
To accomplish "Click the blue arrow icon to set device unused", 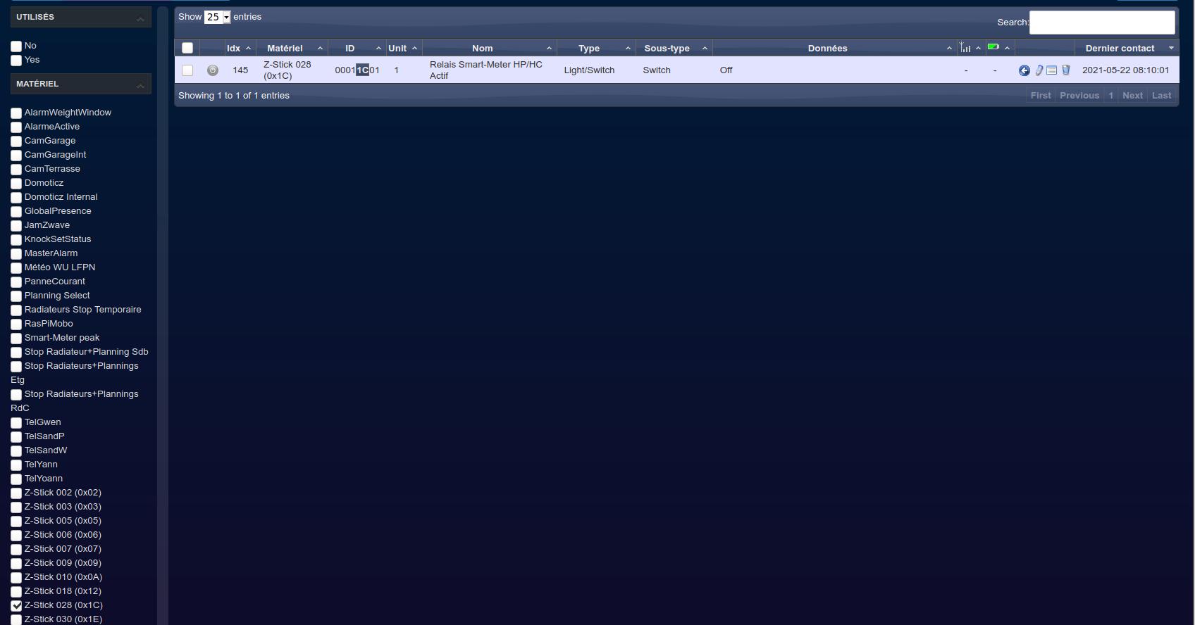I will (1024, 70).
